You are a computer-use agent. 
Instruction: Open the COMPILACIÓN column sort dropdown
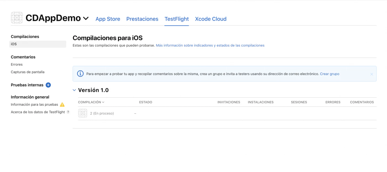click(103, 102)
